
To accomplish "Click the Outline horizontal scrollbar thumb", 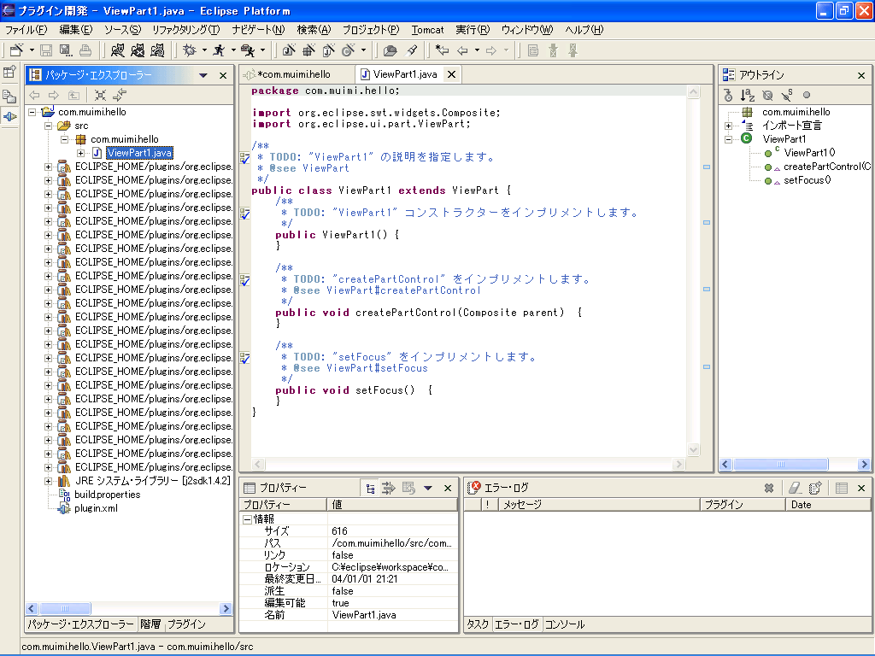I will click(781, 464).
